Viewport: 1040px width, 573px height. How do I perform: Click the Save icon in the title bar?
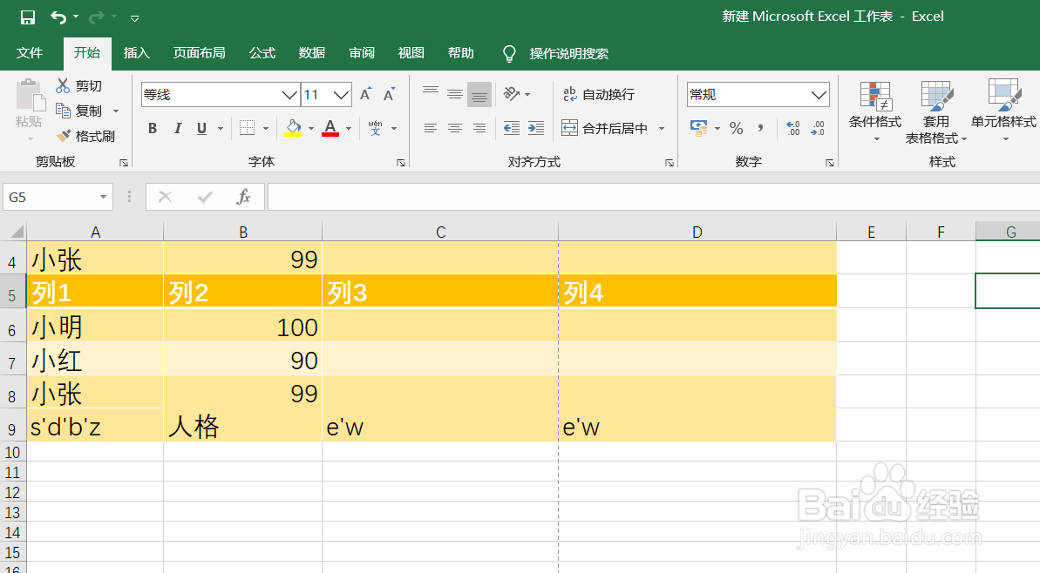coord(28,17)
